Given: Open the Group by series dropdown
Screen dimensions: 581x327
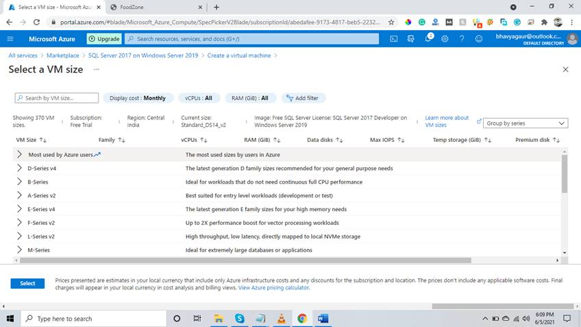Looking at the screenshot, I should click(526, 123).
